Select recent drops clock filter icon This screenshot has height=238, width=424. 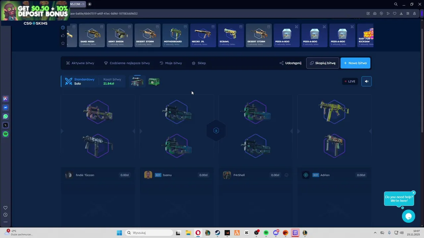tap(63, 27)
